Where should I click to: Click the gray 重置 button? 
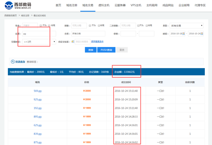point(122,50)
